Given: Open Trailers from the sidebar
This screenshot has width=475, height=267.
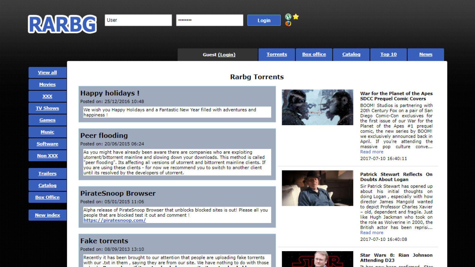Looking at the screenshot, I should tap(48, 174).
